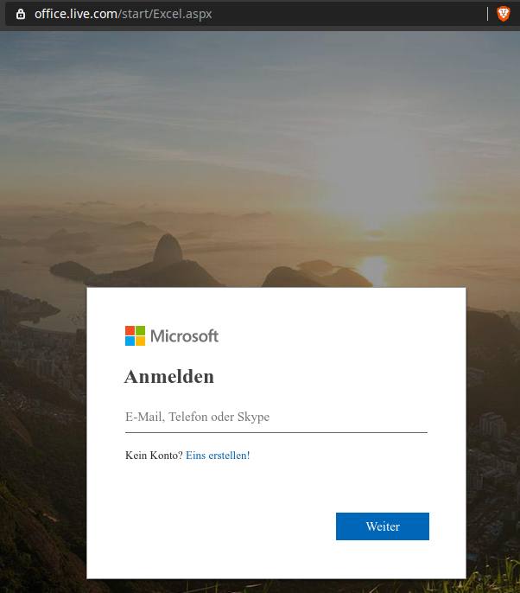Image resolution: width=520 pixels, height=593 pixels.
Task: Click the Anmelden heading
Action: click(x=169, y=377)
